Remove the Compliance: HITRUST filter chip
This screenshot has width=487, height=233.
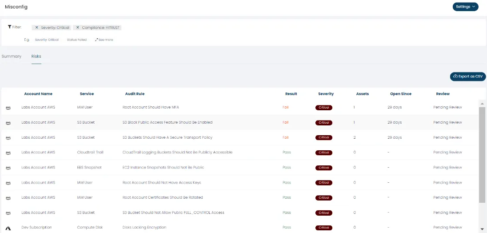(77, 28)
